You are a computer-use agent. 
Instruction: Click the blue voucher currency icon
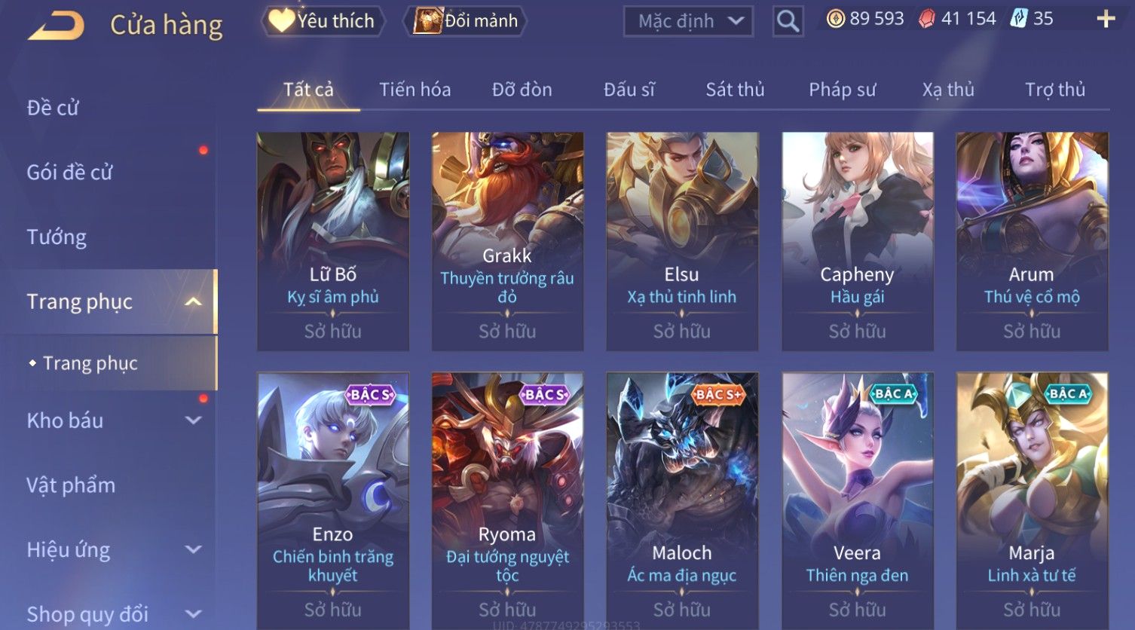point(1018,19)
